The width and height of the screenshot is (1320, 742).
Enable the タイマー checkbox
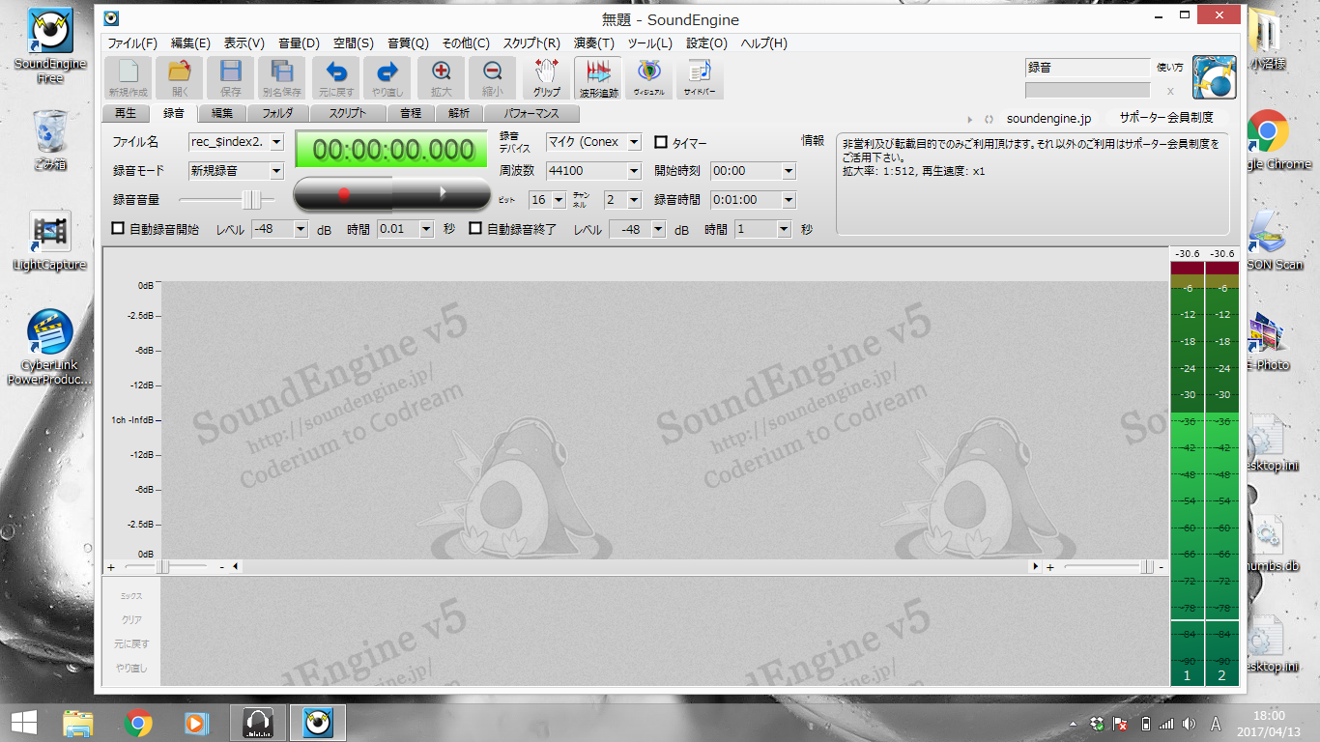point(661,142)
